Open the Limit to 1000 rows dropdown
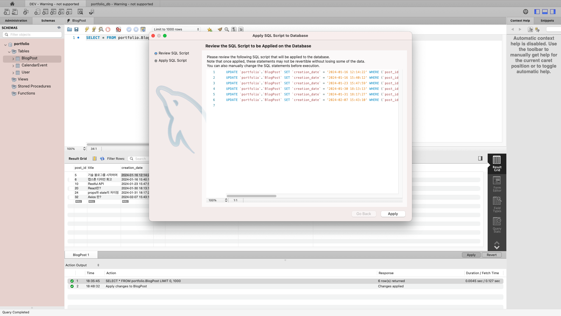This screenshot has width=561, height=316. pyautogui.click(x=176, y=29)
